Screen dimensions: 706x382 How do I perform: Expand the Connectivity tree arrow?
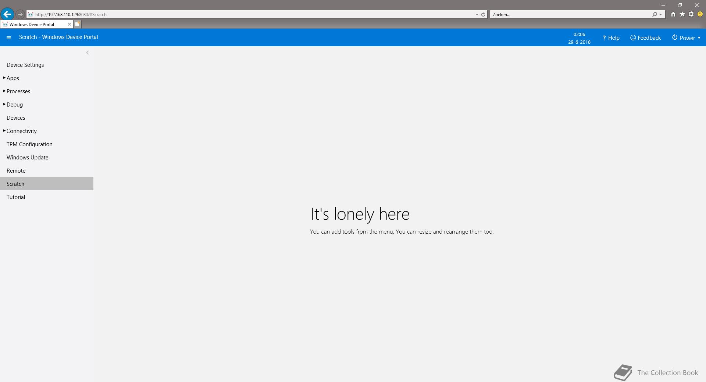coord(4,131)
